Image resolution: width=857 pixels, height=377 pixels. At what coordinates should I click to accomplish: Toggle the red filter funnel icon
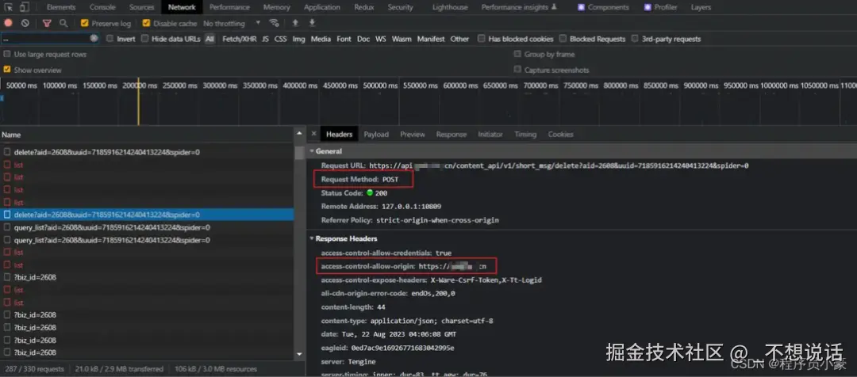click(47, 24)
